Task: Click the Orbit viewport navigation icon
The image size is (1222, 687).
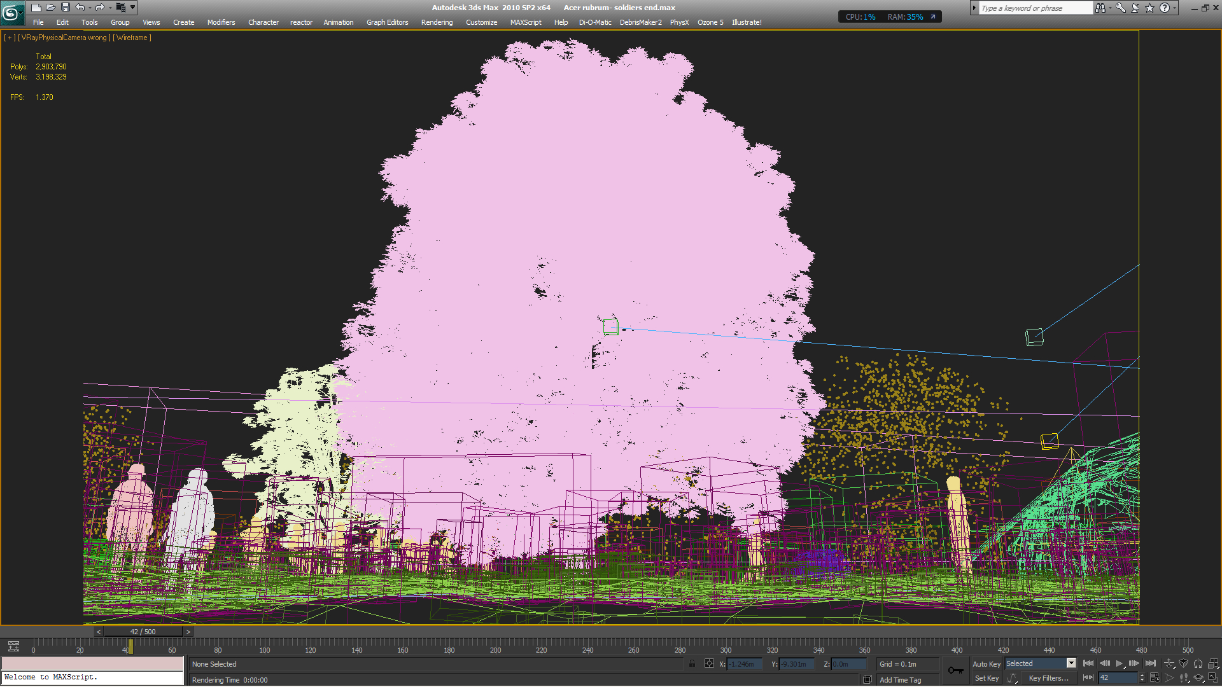Action: 1198,678
